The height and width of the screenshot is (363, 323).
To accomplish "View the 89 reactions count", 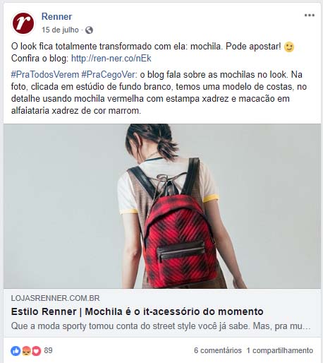I will (x=48, y=350).
